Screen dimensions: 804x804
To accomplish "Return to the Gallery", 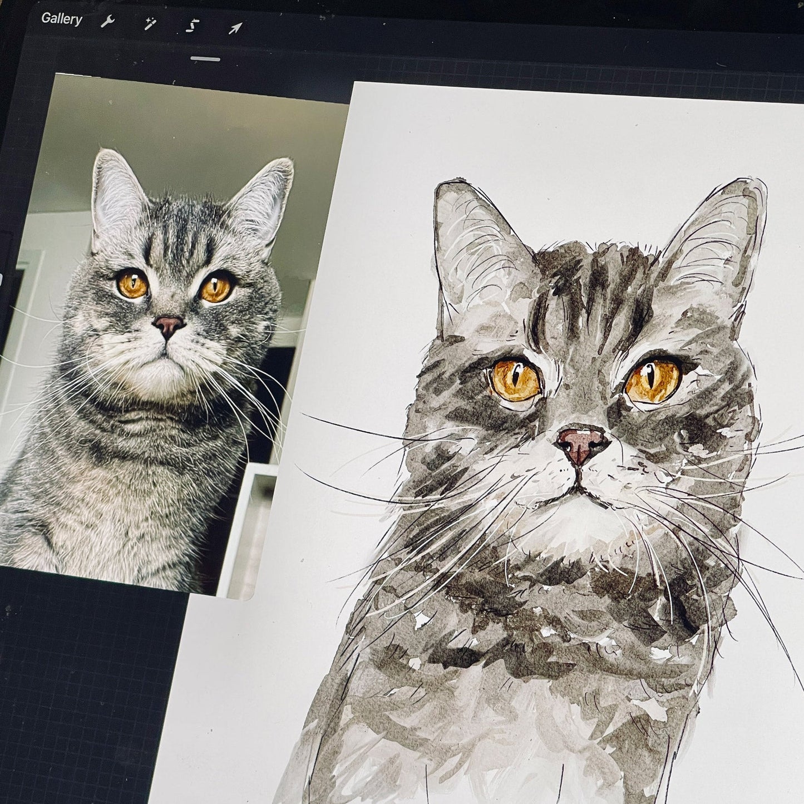I will pos(61,19).
